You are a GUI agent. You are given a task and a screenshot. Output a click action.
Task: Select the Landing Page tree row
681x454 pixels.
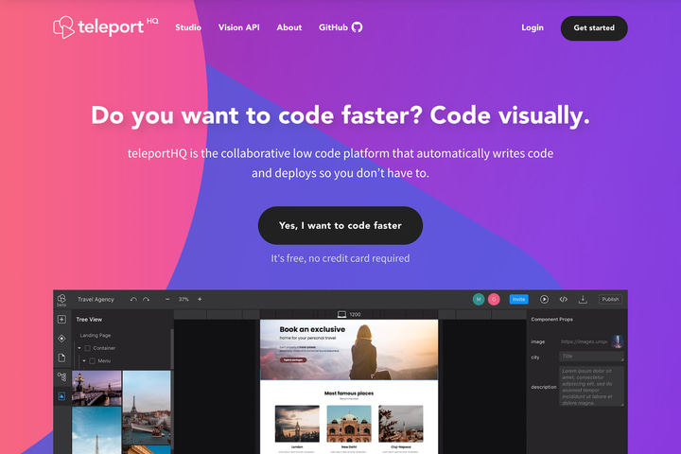point(96,336)
